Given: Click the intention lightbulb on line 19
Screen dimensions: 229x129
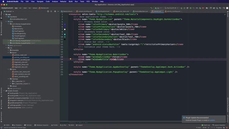Looking at the screenshot, I should 70,59.
